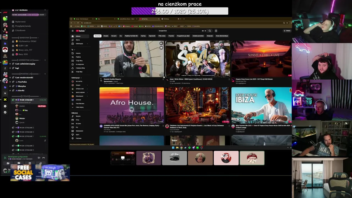Screen dimensions: 352x198
Task: Select the green apple Discord server
Action: (5, 19)
